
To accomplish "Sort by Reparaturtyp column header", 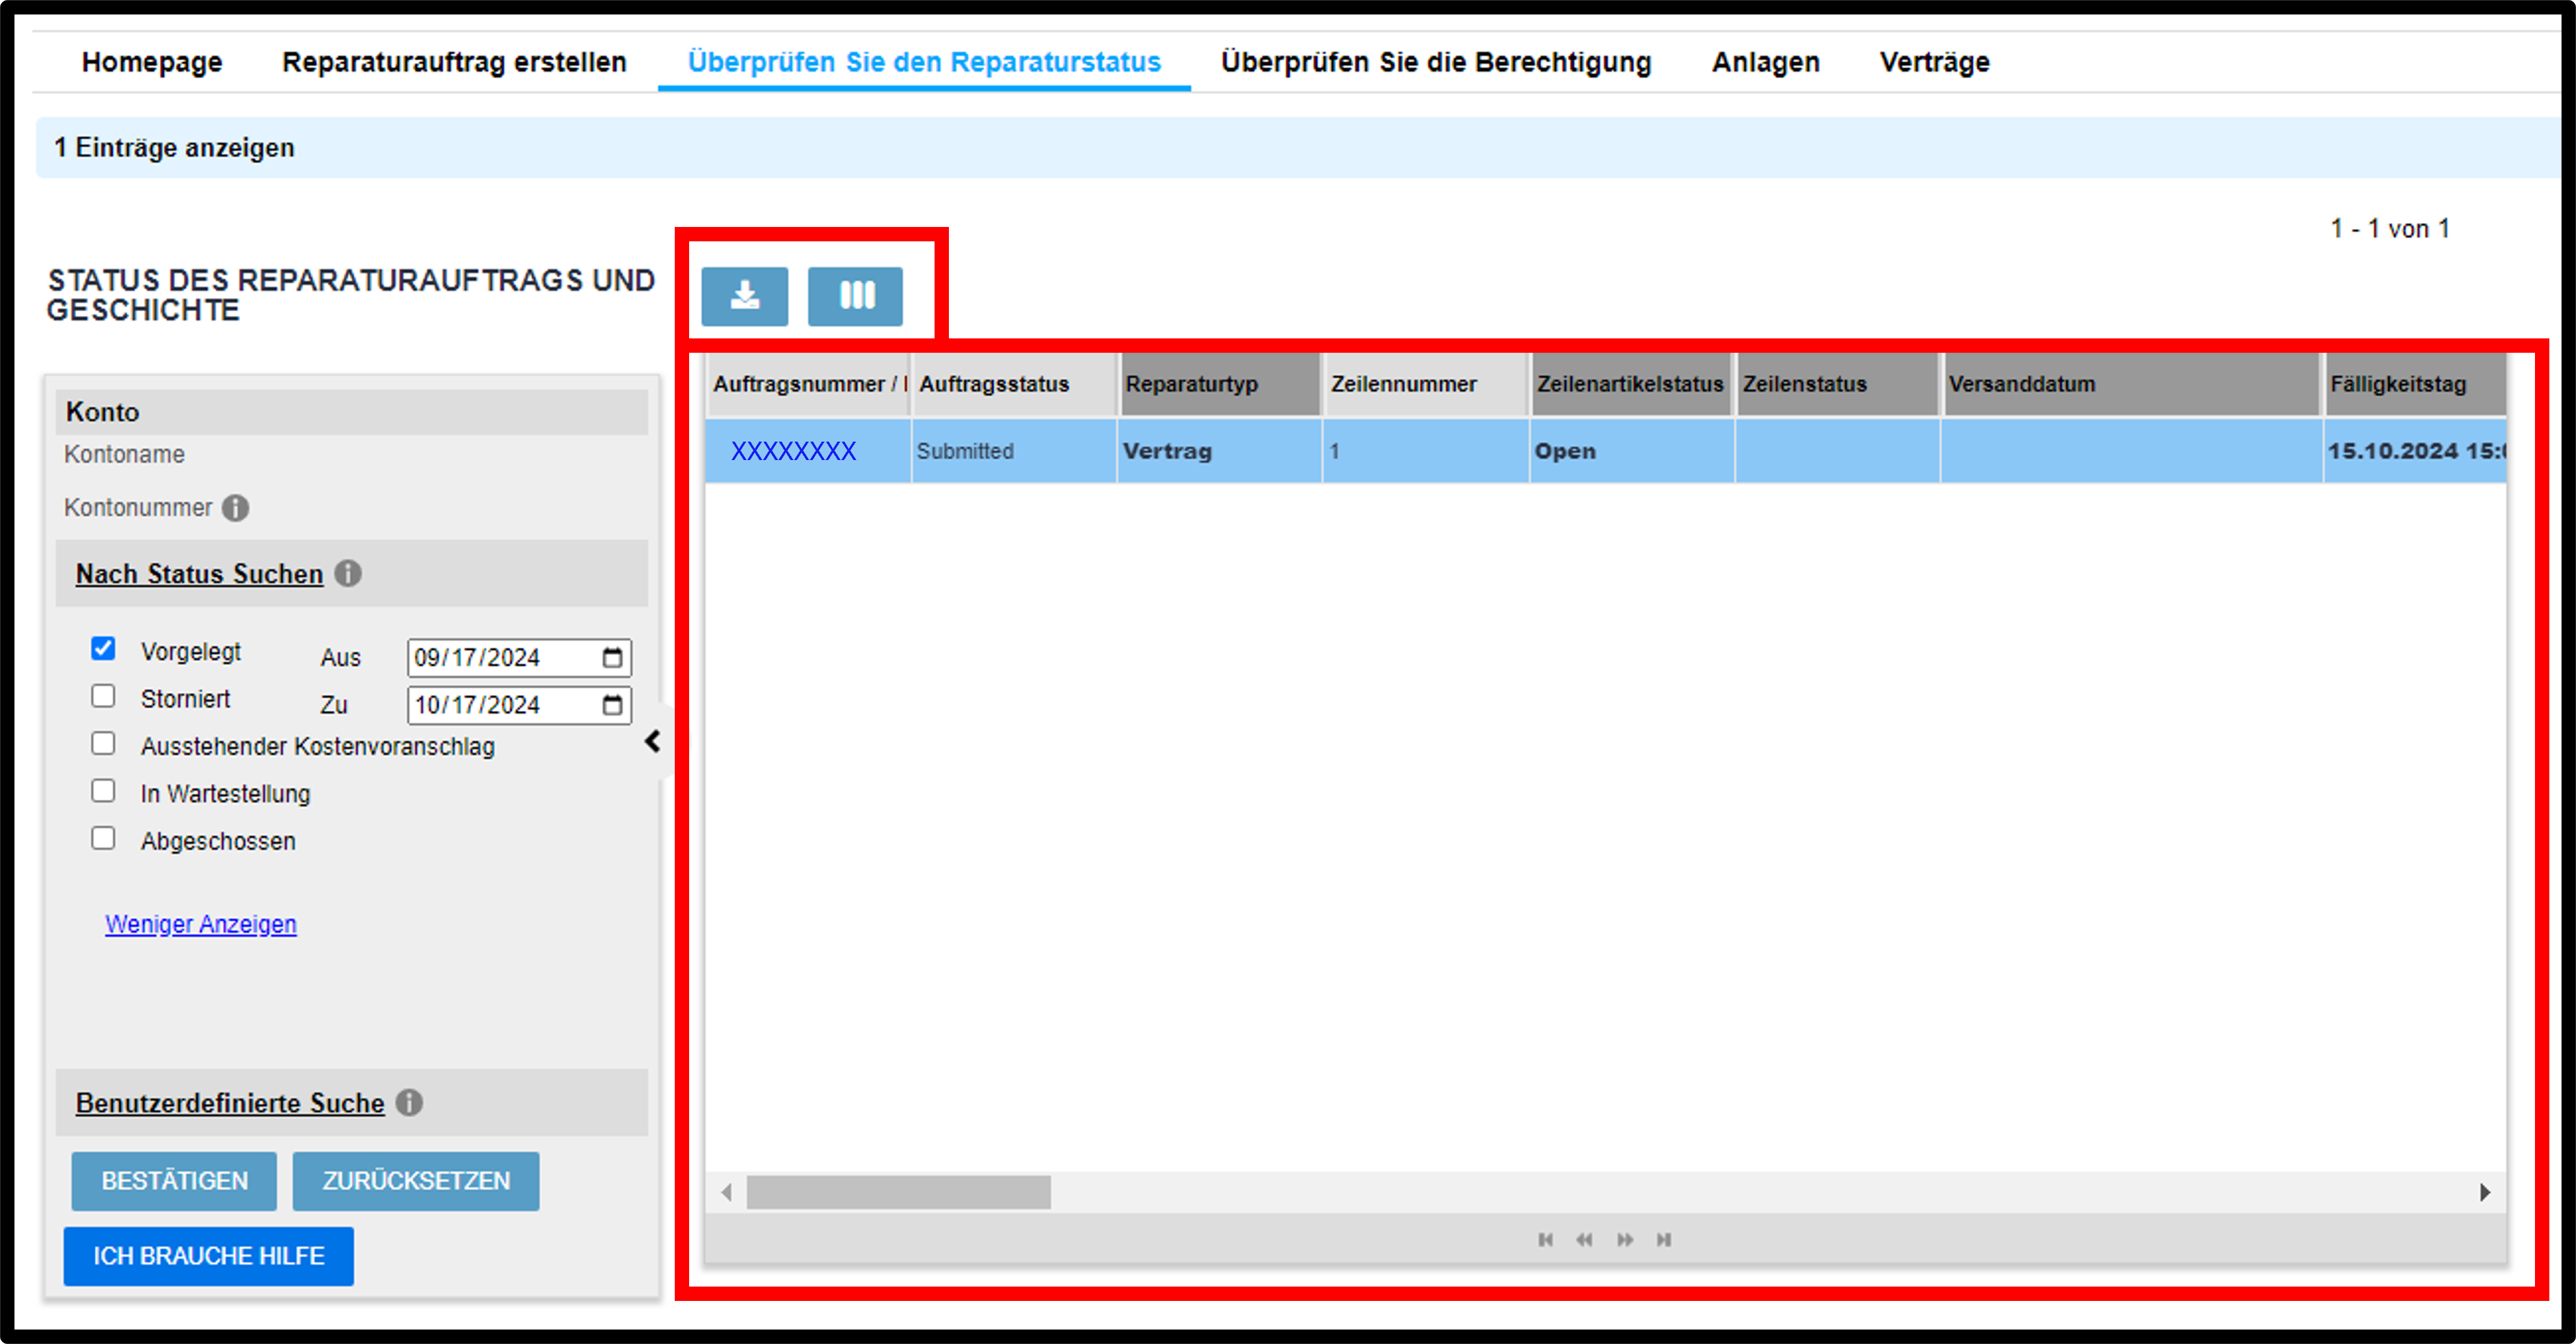I will tap(1220, 384).
